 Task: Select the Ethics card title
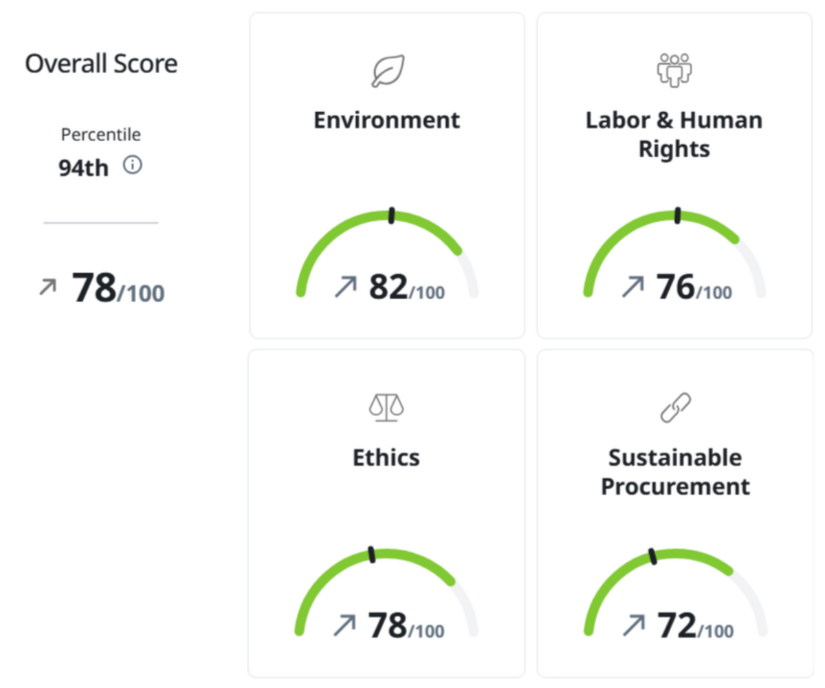click(x=387, y=457)
